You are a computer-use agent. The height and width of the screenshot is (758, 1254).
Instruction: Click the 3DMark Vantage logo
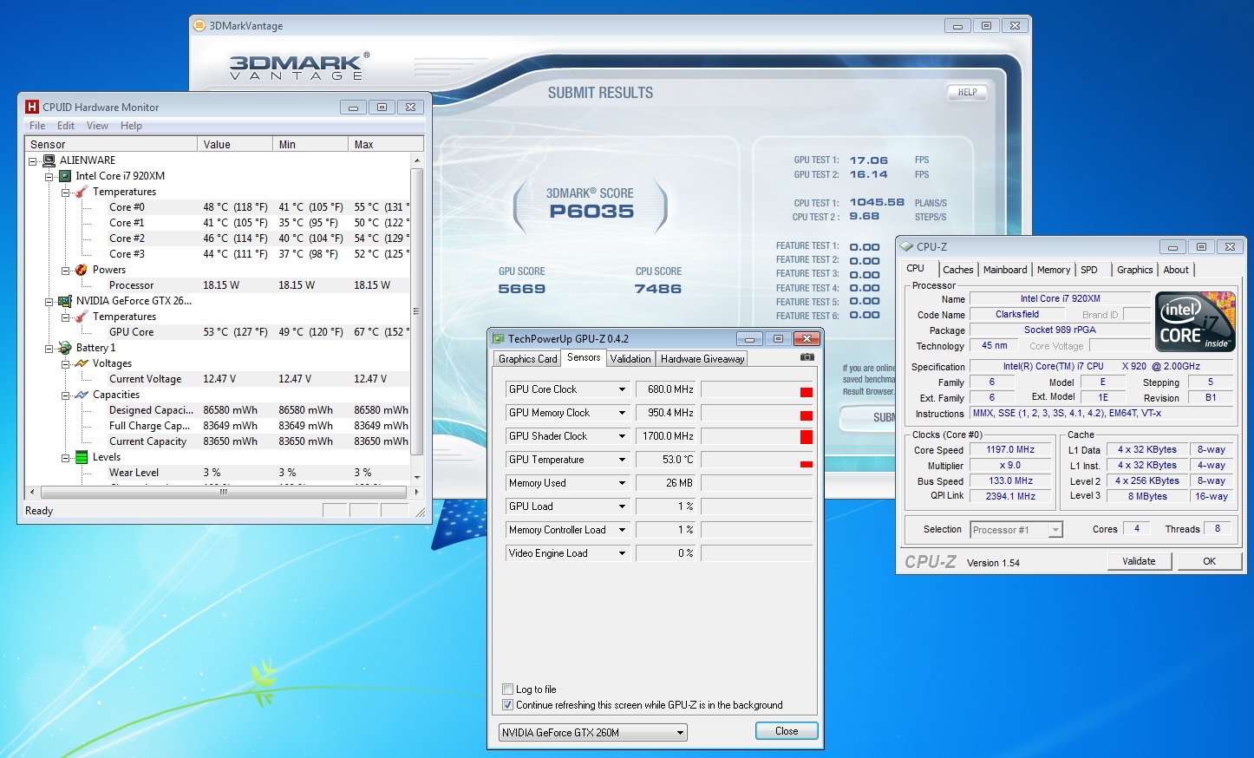point(299,67)
